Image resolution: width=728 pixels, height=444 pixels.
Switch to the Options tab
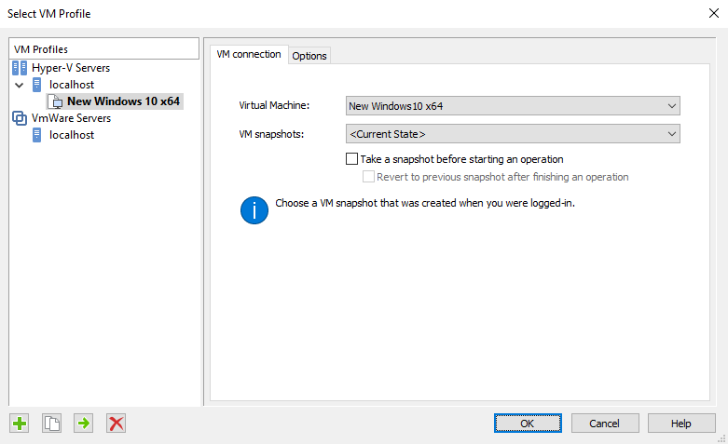click(309, 56)
